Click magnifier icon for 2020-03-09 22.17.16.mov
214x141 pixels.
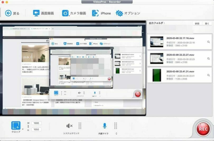[208, 42]
